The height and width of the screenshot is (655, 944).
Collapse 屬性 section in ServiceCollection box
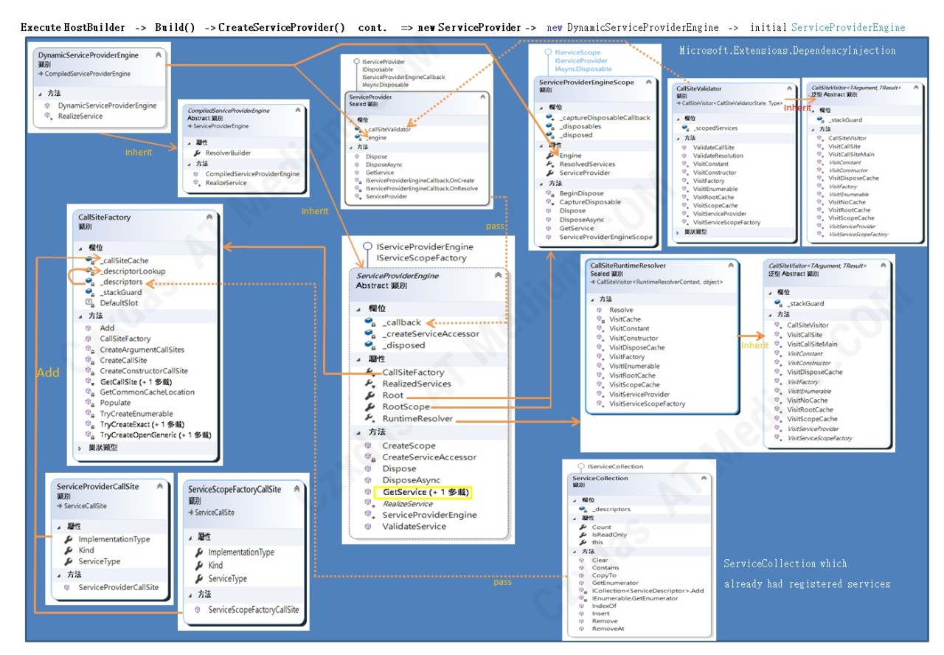(575, 519)
